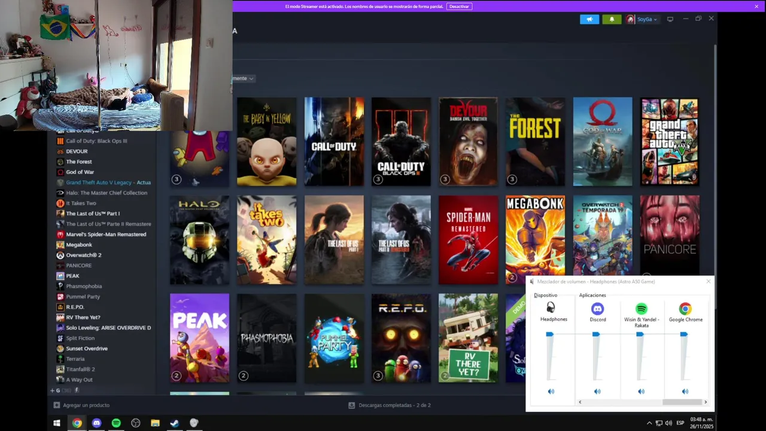Open the R.E.P.O. game cover

[x=401, y=338]
